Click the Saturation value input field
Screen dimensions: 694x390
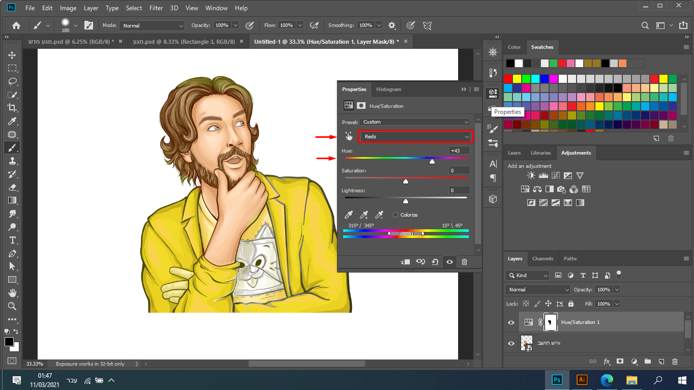pos(459,170)
